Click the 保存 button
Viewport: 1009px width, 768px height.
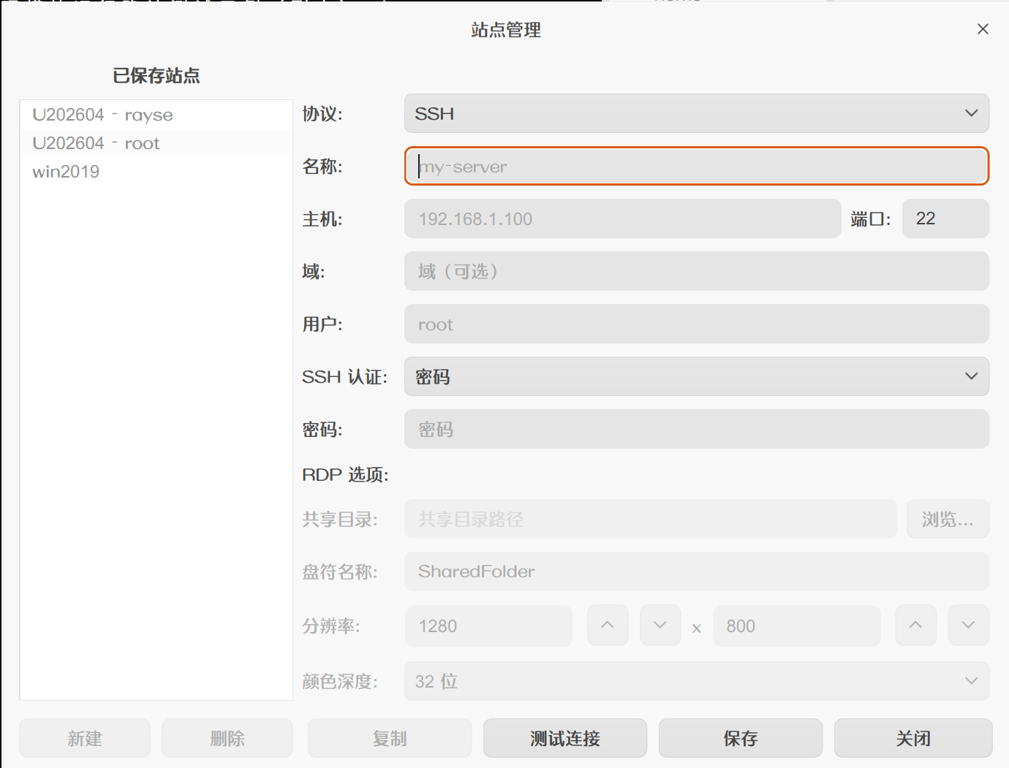tap(741, 738)
